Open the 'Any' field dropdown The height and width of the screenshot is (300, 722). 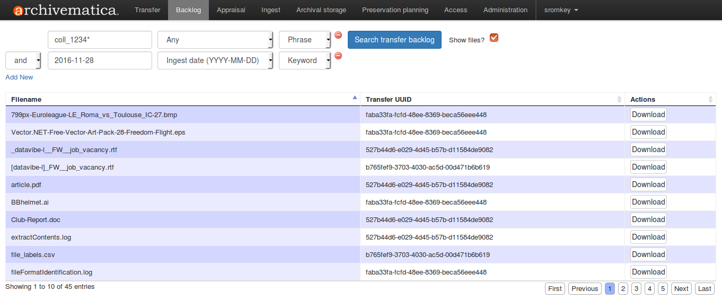click(x=215, y=40)
